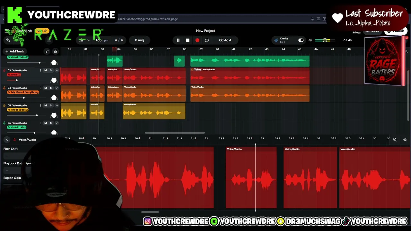Open the metronome settings dropdown
Viewport: 411px width, 231px height.
88,40
